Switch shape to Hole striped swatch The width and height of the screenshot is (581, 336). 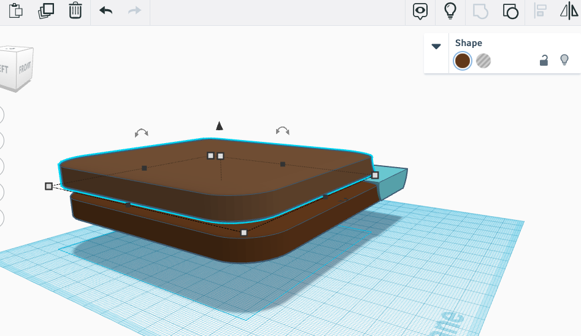click(483, 61)
